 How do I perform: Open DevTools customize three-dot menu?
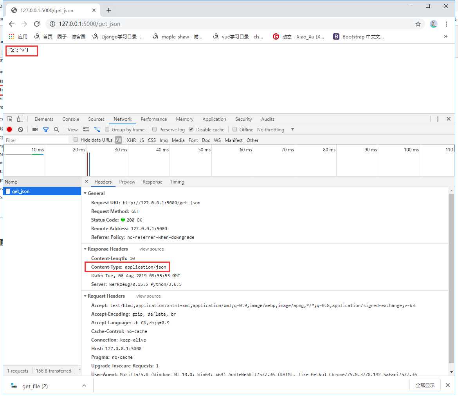coord(438,119)
